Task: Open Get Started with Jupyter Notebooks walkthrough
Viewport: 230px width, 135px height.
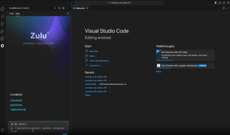Action: (186, 66)
